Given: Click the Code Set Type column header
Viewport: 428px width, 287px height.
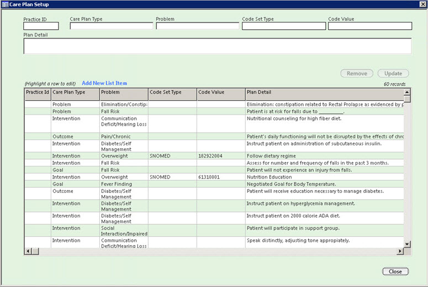Looking at the screenshot, I should coord(172,94).
